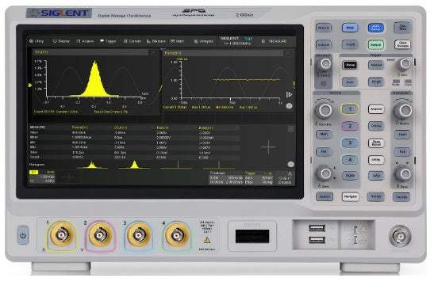434x289 pixels.
Task: Open the on-screen Trigger menu
Action: [x=108, y=41]
